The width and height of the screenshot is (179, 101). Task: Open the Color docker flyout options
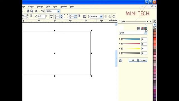pos(146,25)
